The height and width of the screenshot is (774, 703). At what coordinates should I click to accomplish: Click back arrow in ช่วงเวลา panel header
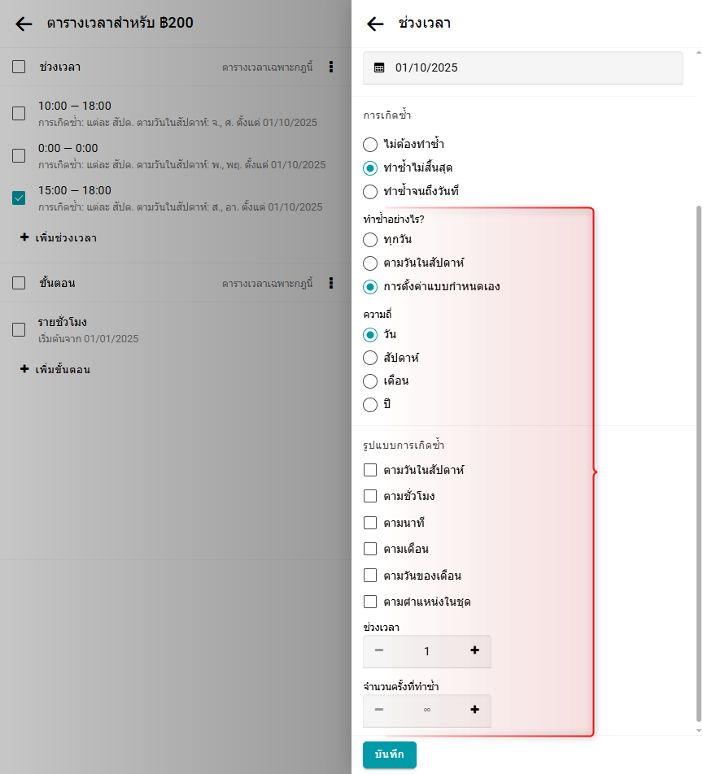(375, 24)
